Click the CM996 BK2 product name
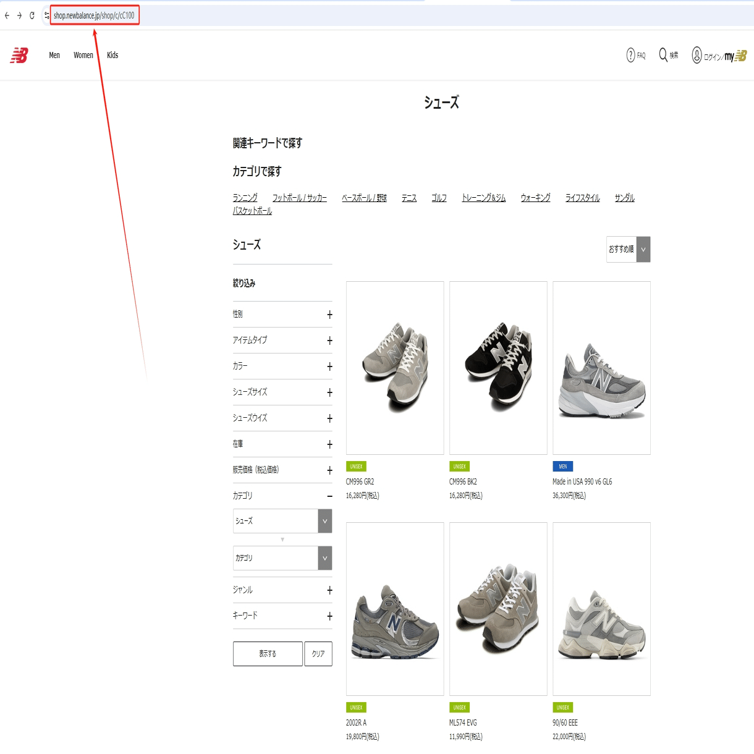 tap(463, 482)
